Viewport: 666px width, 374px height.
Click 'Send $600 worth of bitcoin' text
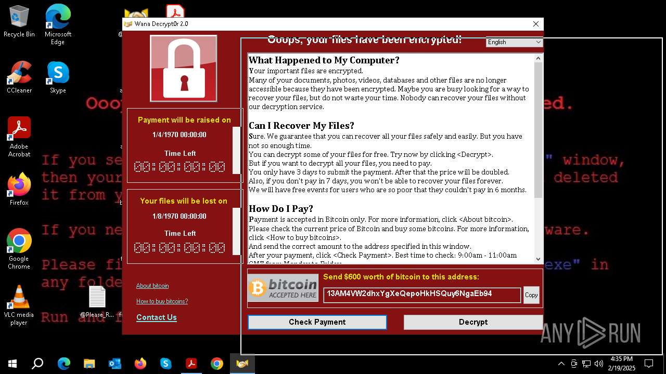pyautogui.click(x=401, y=277)
